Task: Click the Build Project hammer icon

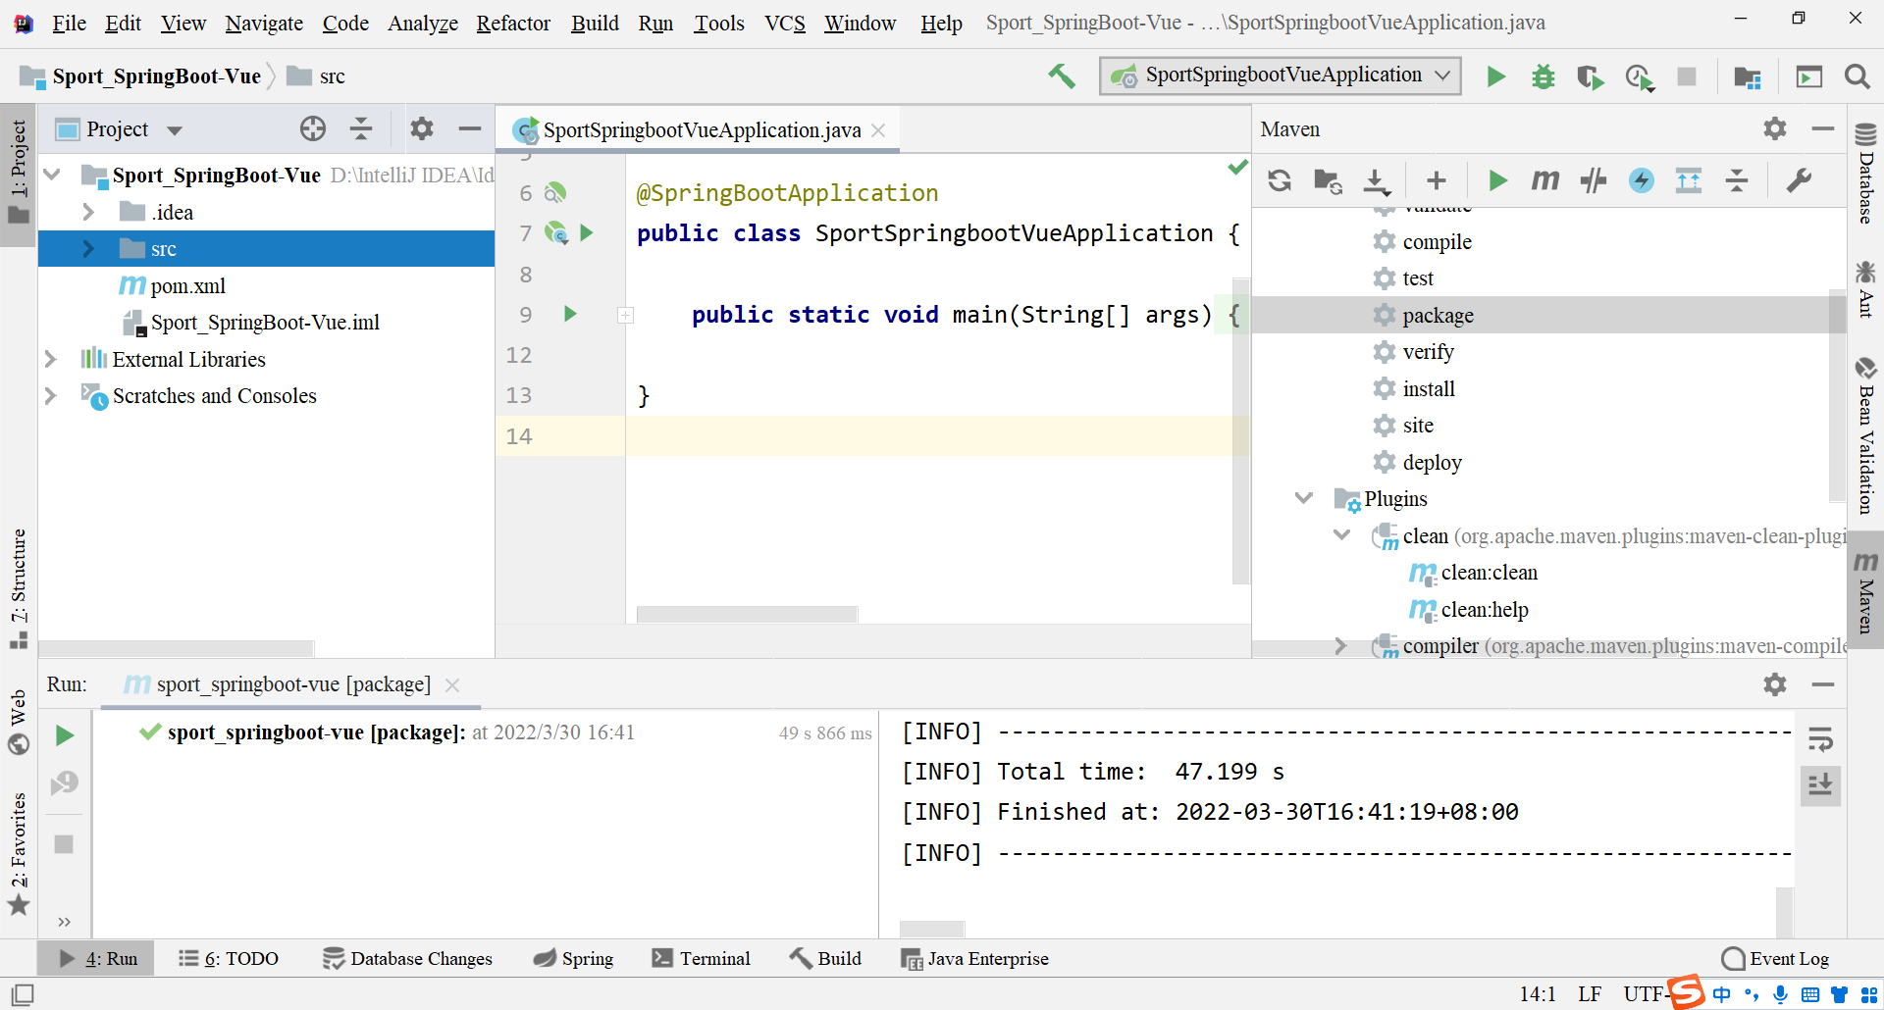Action: coord(1061,76)
